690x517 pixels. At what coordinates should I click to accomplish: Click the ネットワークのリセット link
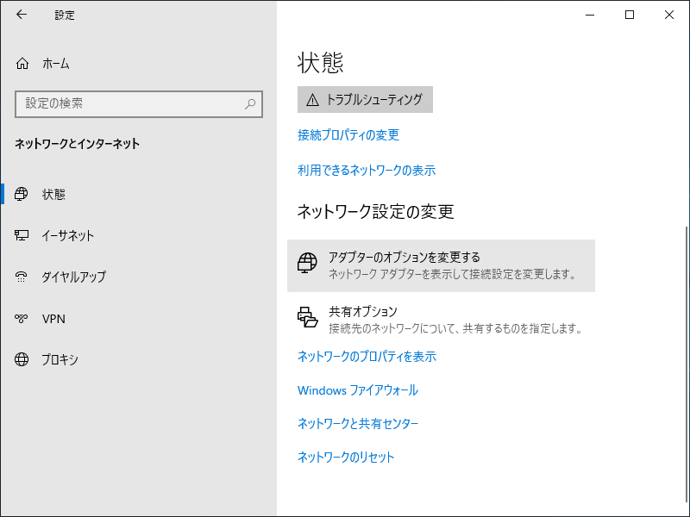pos(346,458)
